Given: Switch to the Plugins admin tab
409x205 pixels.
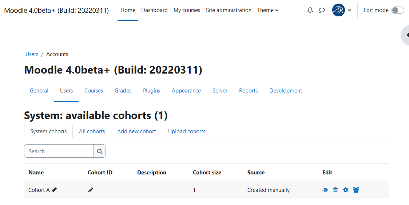Looking at the screenshot, I should [151, 91].
